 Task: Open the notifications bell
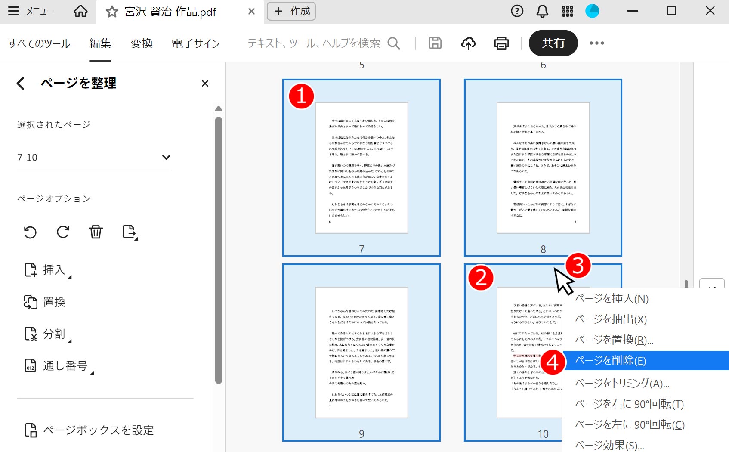point(542,11)
